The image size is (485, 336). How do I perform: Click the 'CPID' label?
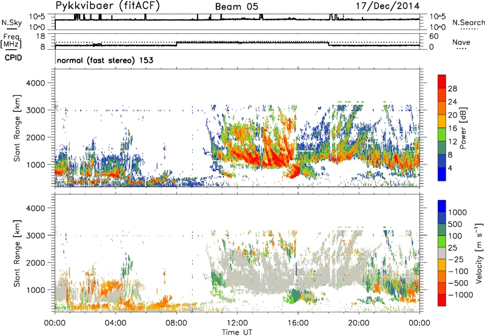(x=13, y=58)
